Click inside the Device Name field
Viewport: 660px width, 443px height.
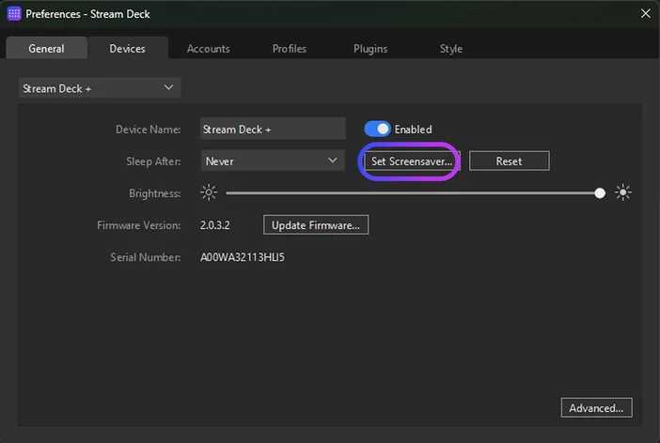coord(273,129)
